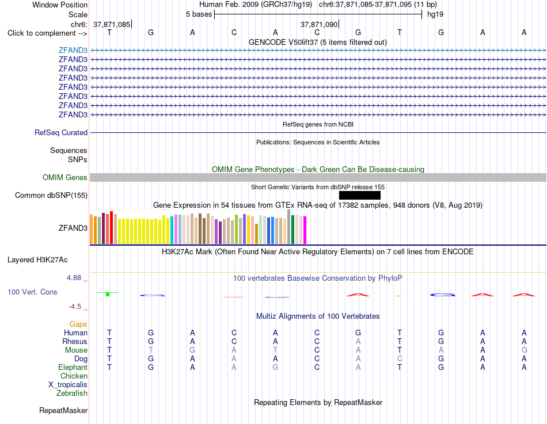Click the faded G in Elephant row
Image resolution: width=547 pixels, height=424 pixels.
[275, 367]
